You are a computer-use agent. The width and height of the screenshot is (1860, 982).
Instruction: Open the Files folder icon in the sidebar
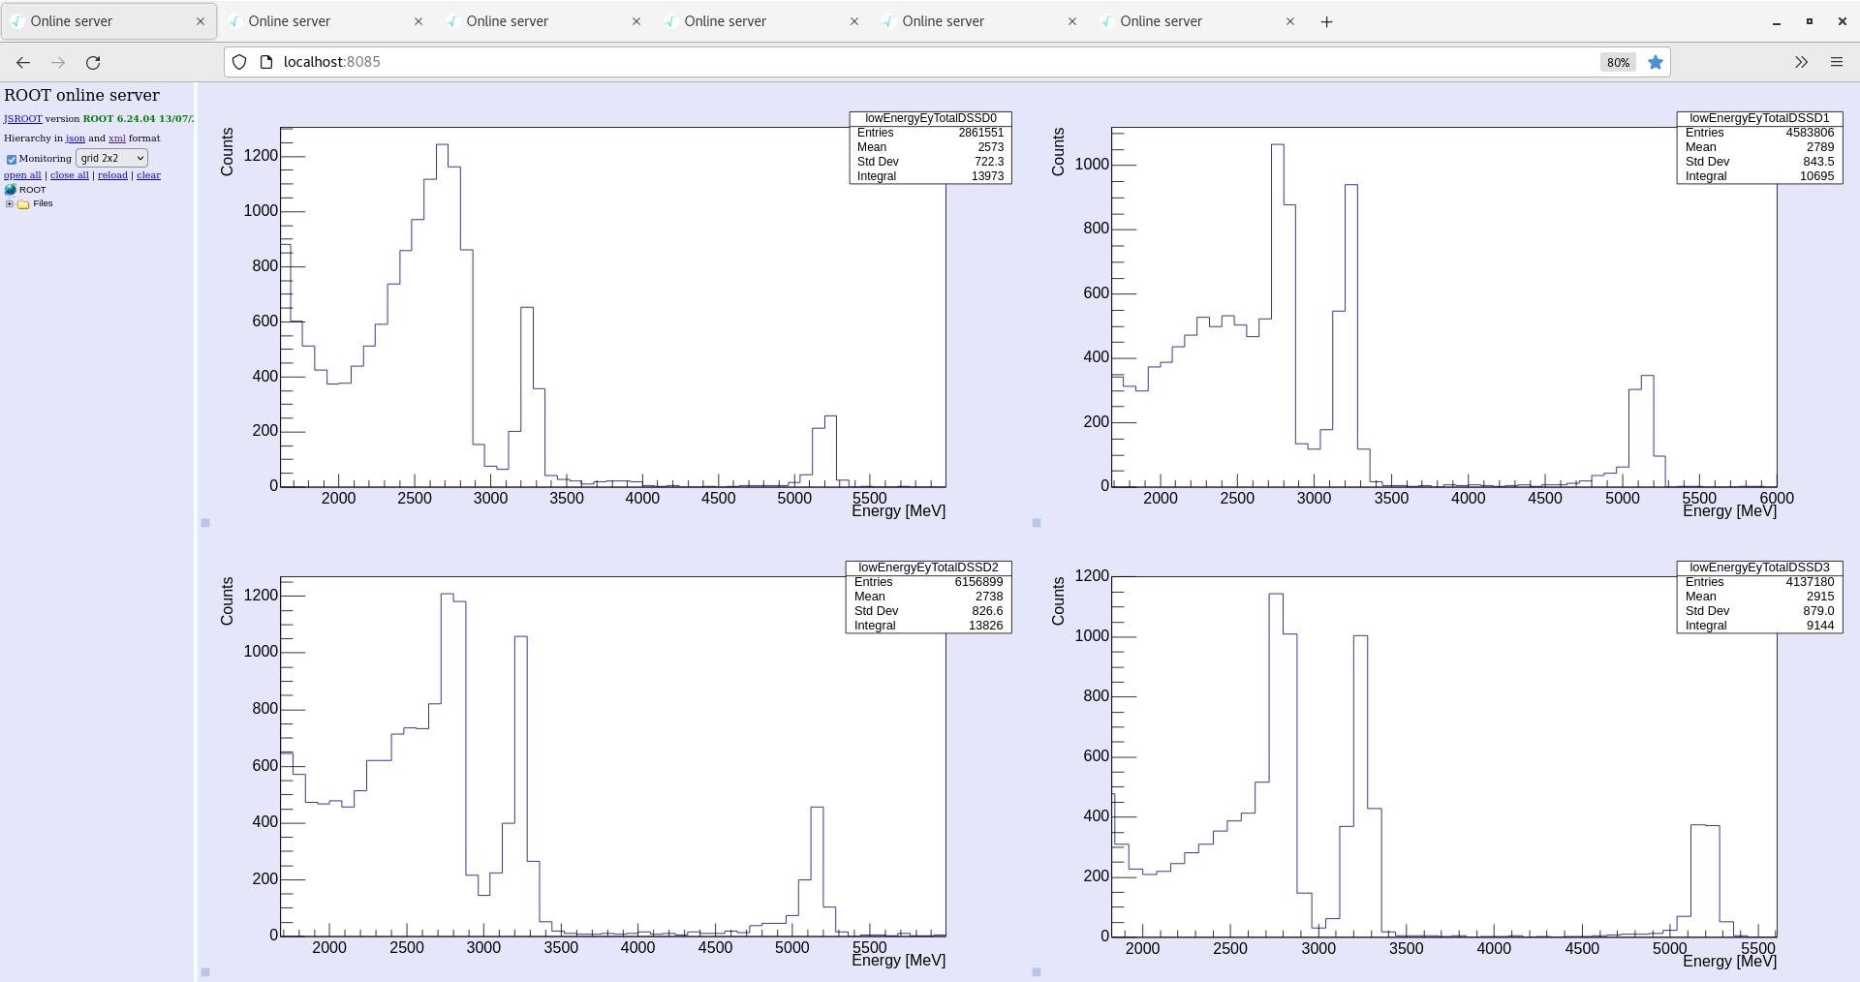pyautogui.click(x=23, y=203)
